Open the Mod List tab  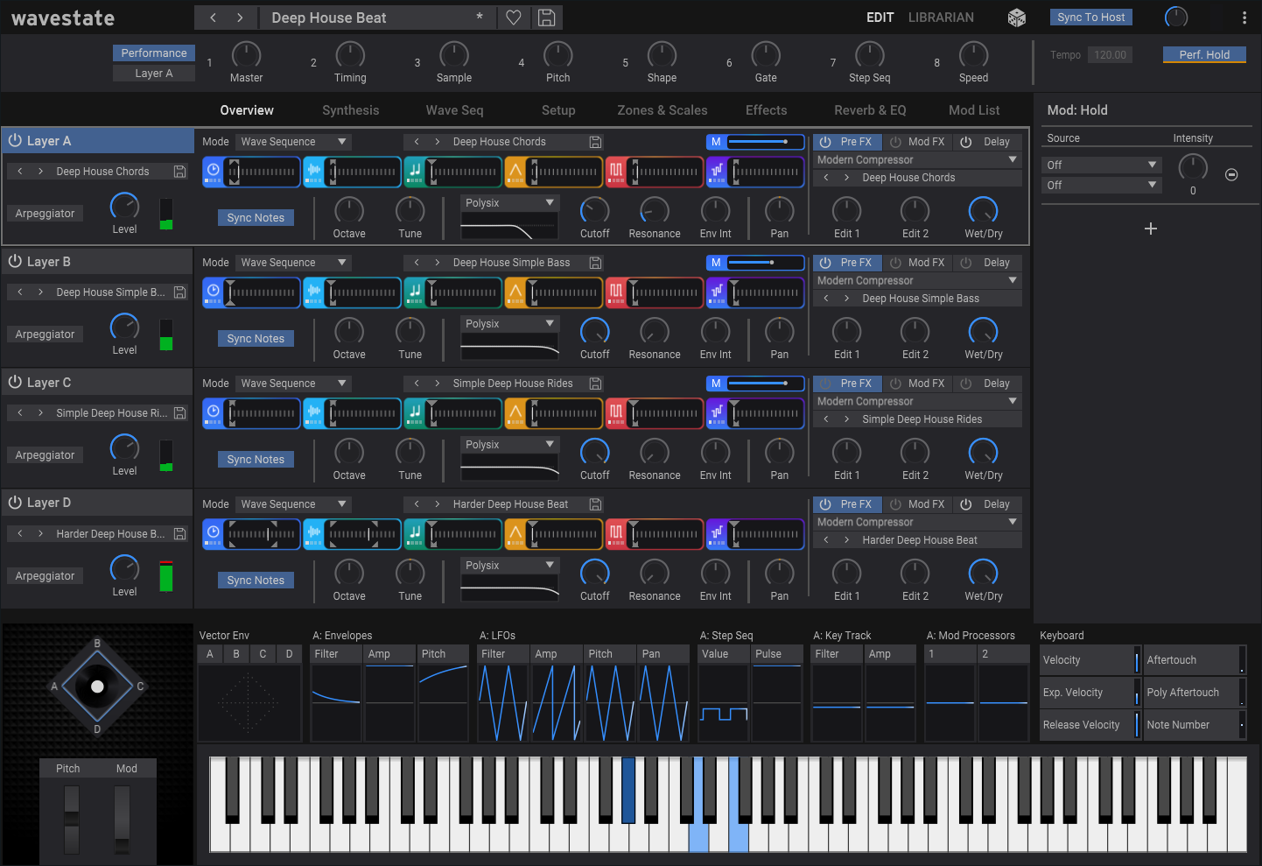(x=974, y=110)
